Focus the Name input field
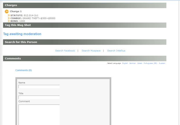This screenshot has width=180, height=125. click(39, 87)
